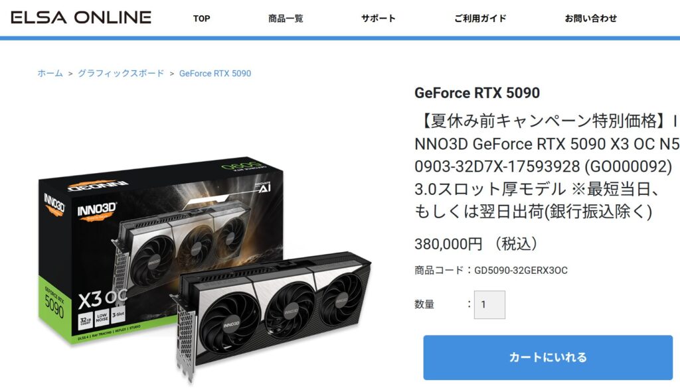Select the お問い合わせ navigation link
Image resolution: width=680 pixels, height=388 pixels.
point(590,19)
